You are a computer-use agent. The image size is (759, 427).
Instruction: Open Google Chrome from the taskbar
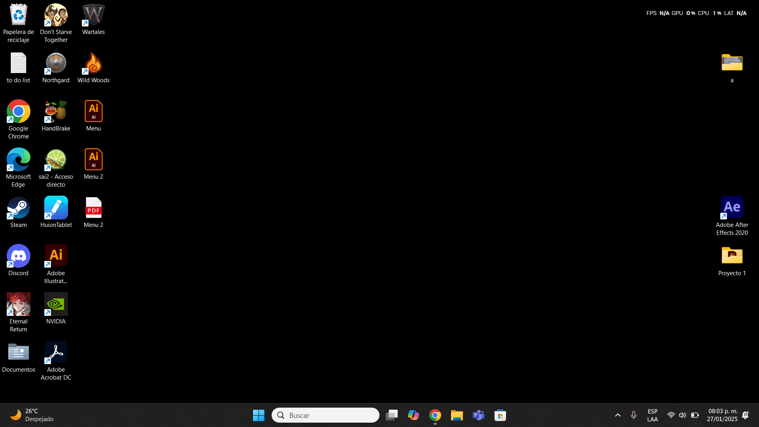(435, 415)
